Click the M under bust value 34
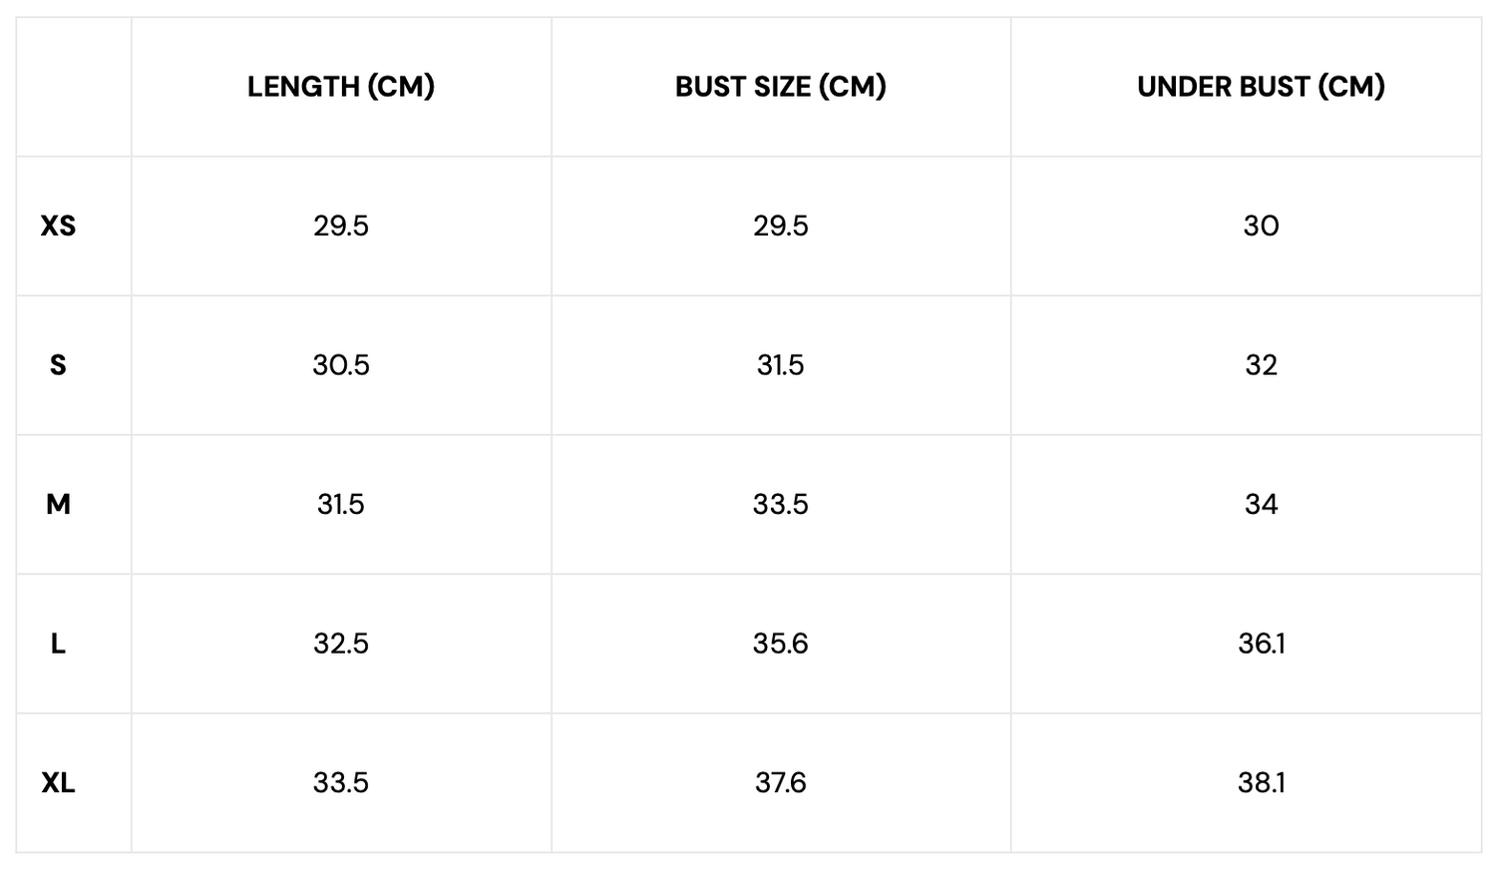 (1261, 505)
